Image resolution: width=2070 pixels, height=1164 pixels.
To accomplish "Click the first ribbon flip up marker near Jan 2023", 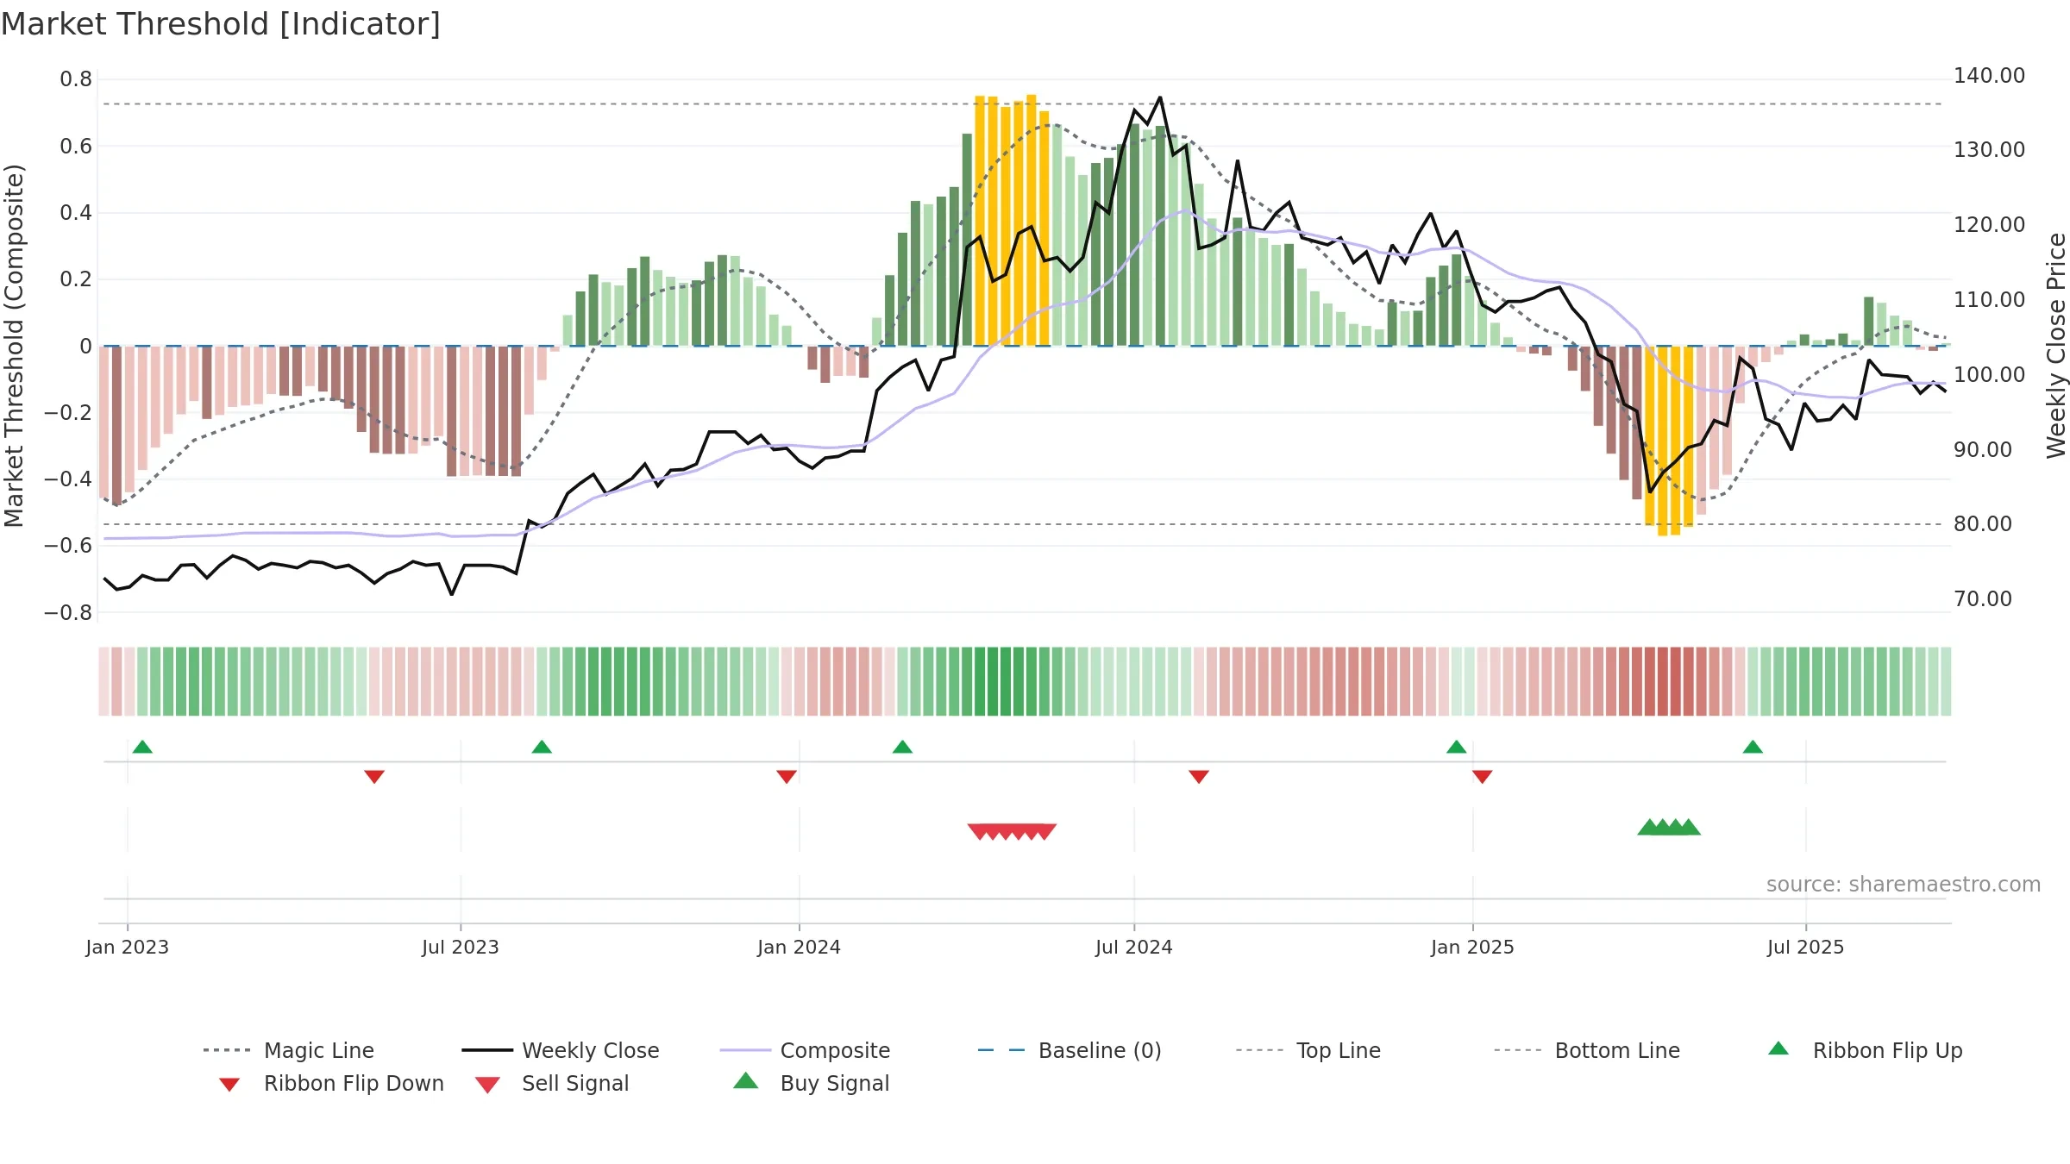I will click(x=142, y=747).
